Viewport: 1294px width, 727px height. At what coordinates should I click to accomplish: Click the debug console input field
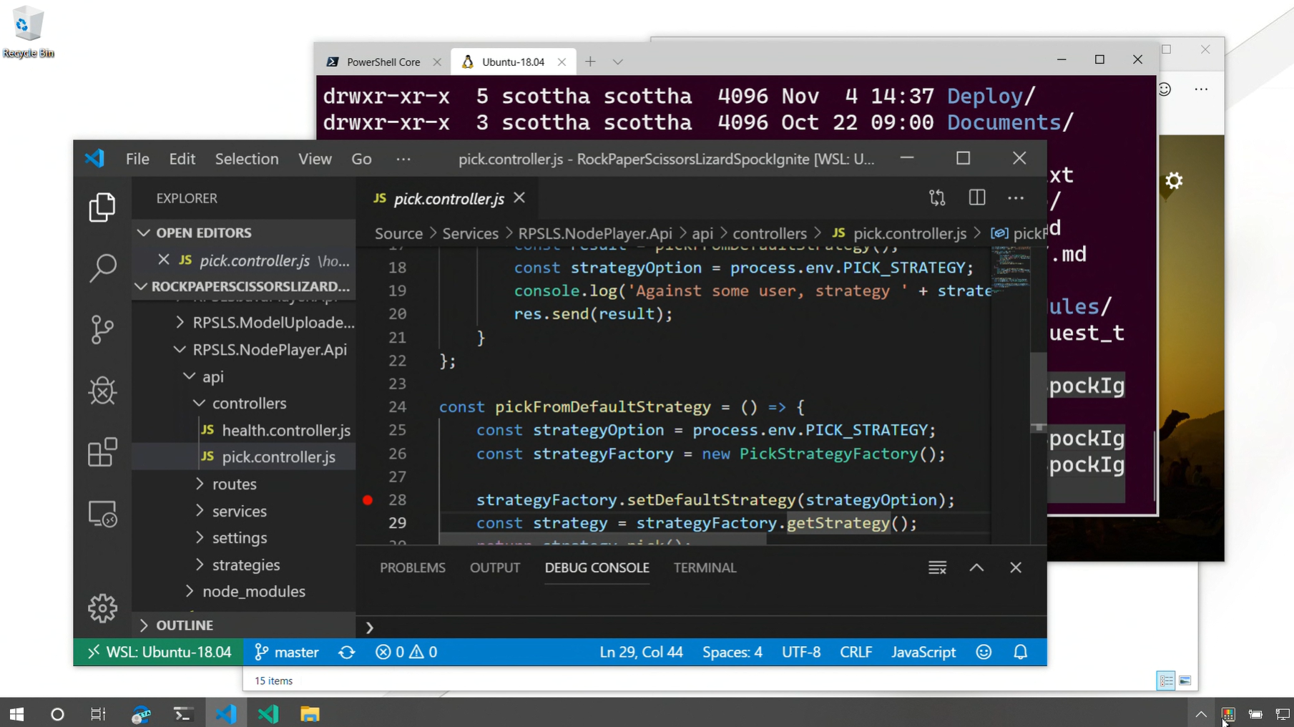click(x=701, y=628)
